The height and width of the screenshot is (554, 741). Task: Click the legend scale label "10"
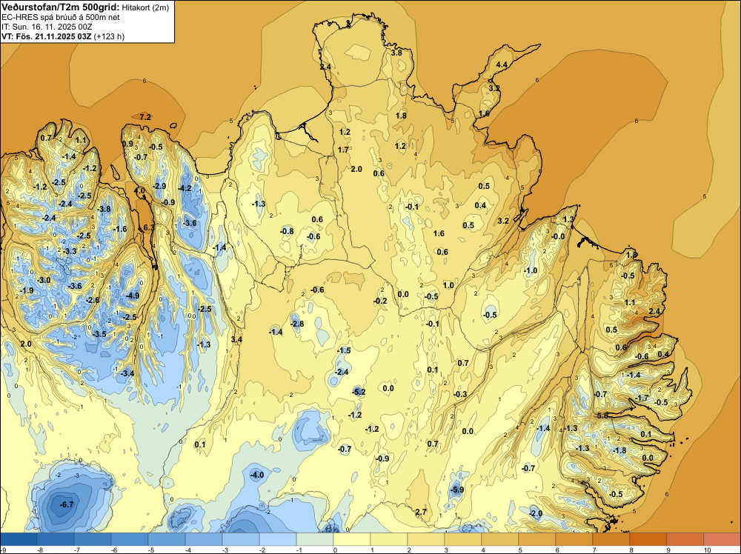(x=707, y=550)
